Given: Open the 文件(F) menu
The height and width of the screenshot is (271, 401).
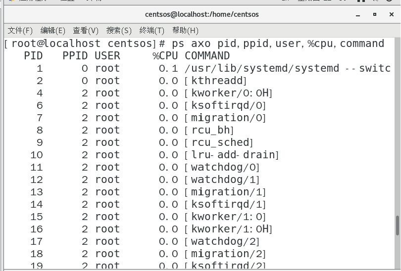Looking at the screenshot, I should [x=20, y=31].
